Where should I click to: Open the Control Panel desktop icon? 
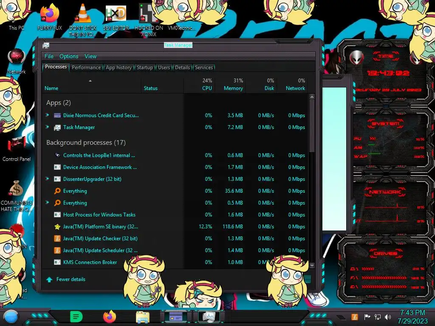(x=17, y=149)
